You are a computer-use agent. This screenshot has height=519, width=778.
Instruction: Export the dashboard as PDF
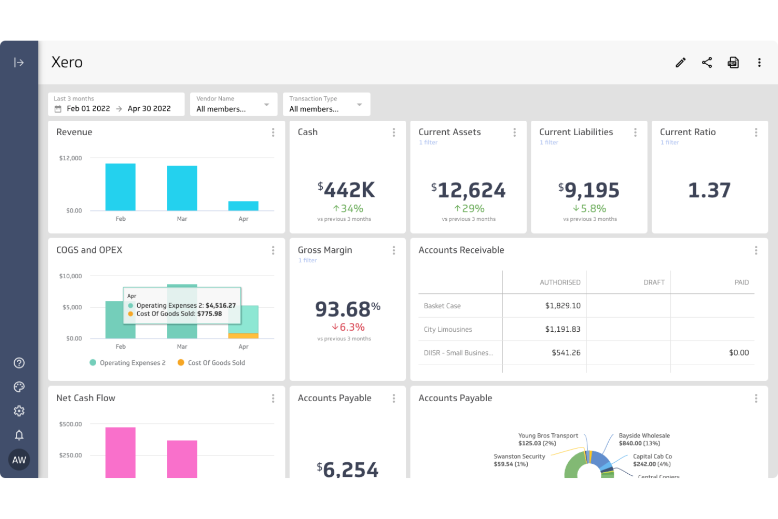pyautogui.click(x=733, y=63)
